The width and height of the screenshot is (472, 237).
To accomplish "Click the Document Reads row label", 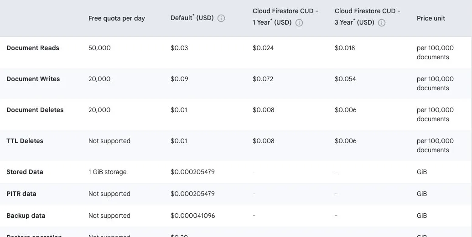I will (33, 48).
